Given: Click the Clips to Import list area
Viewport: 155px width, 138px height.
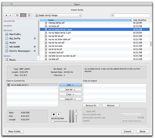Looking at the screenshot, I should pos(115,93).
